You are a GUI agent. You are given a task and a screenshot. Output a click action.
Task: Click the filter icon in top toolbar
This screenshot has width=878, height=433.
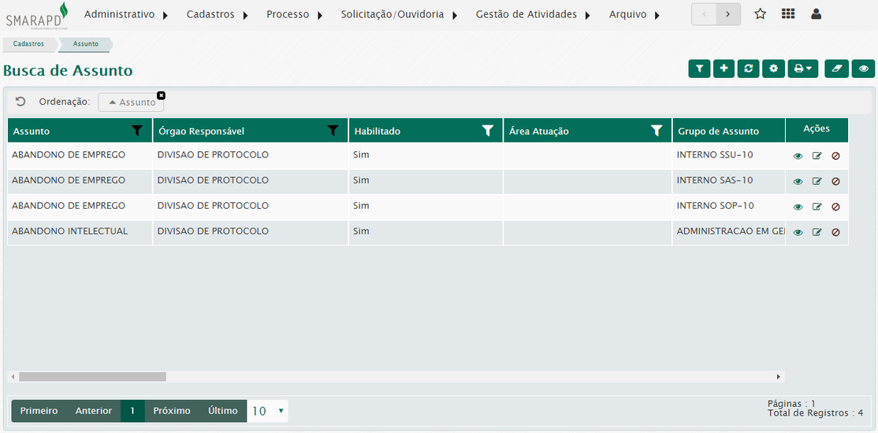[x=699, y=68]
